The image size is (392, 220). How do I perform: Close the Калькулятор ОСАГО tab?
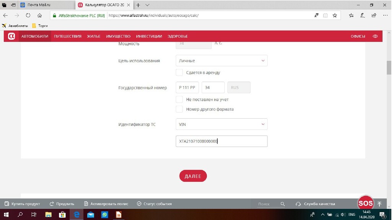click(129, 5)
